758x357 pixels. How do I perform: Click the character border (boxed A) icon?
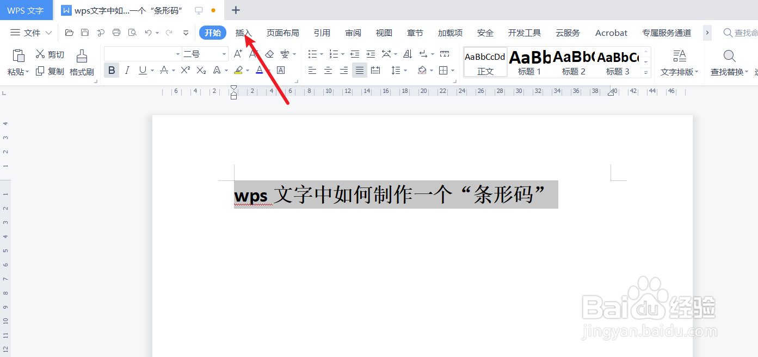281,70
